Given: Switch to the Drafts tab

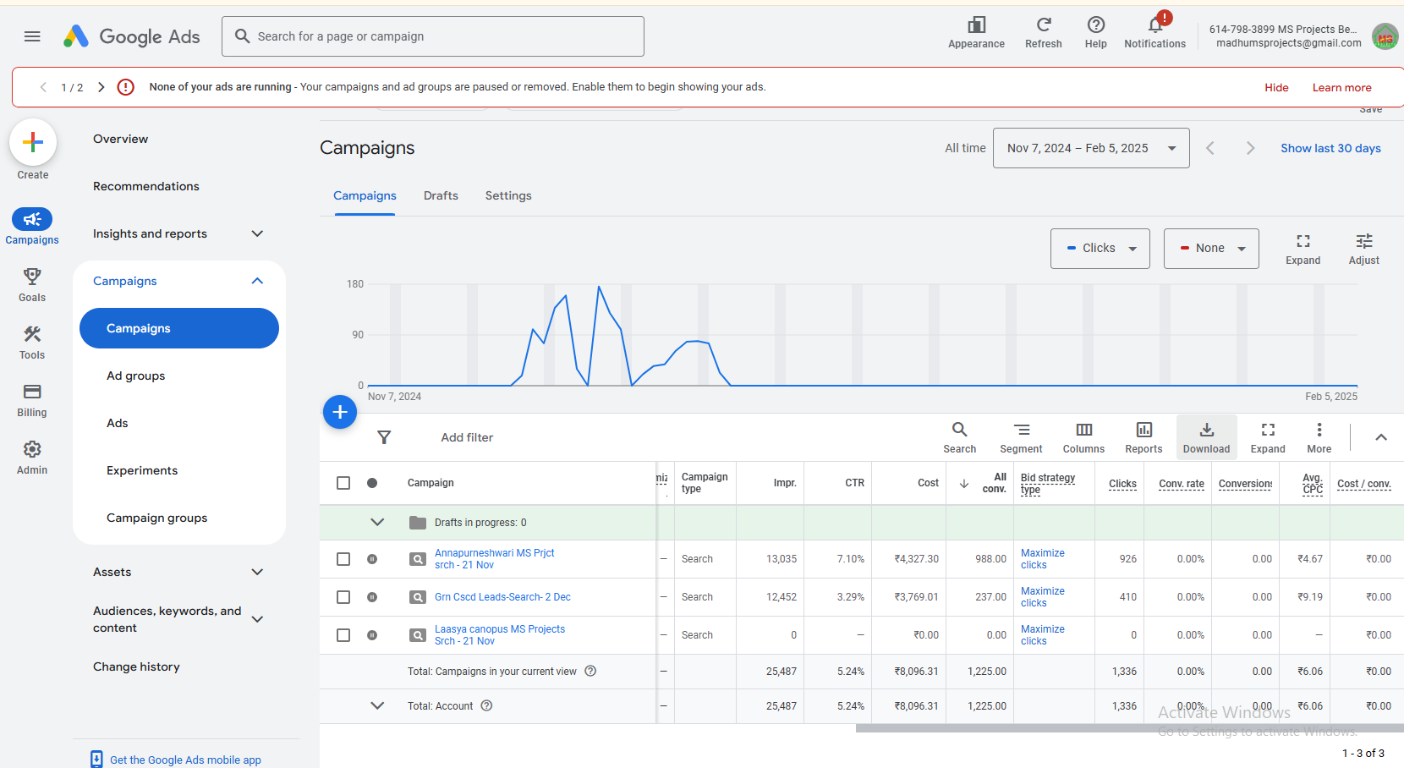Looking at the screenshot, I should pyautogui.click(x=441, y=195).
